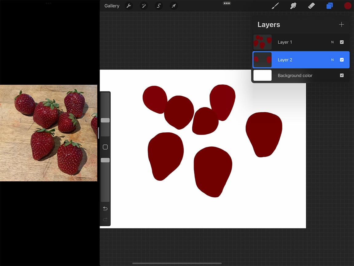The image size is (354, 266).
Task: Open the Transform arrow tool
Action: 173,6
